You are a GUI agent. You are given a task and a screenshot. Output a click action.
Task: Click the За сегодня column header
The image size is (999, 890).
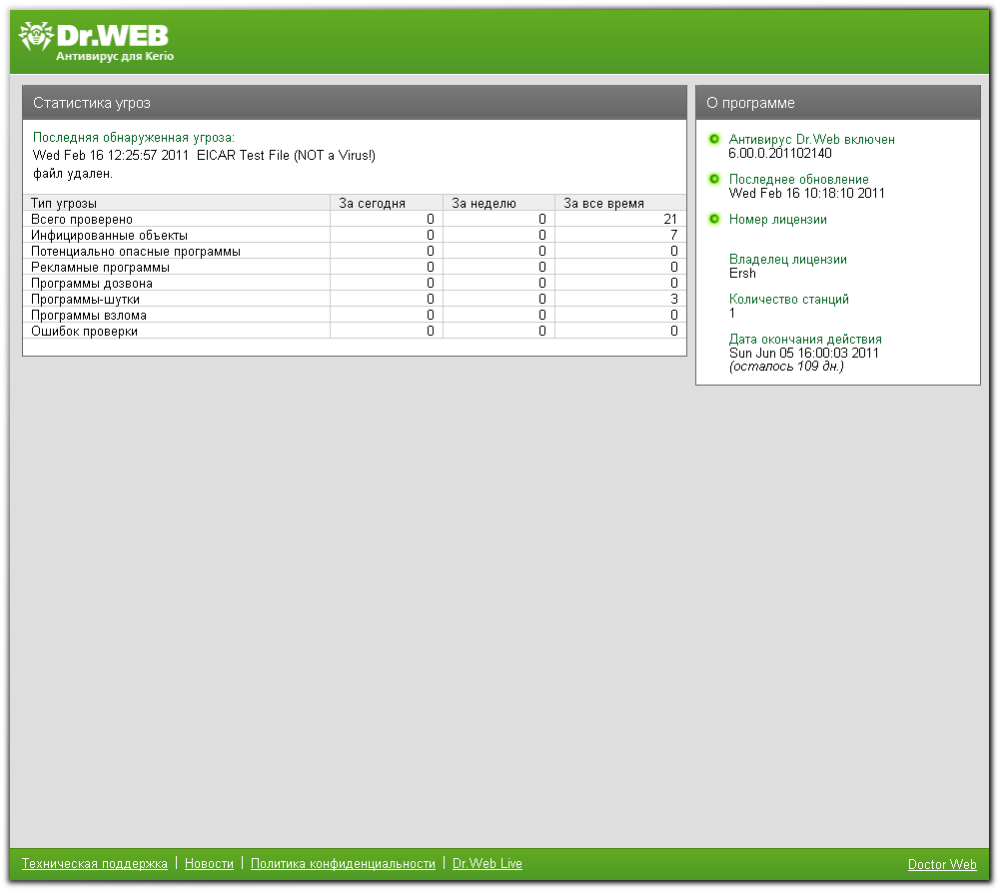point(387,203)
